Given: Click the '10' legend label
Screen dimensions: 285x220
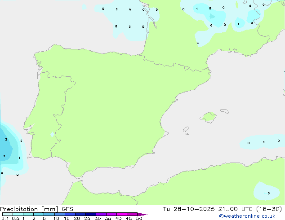Looking at the screenshot, I should click(56, 218).
